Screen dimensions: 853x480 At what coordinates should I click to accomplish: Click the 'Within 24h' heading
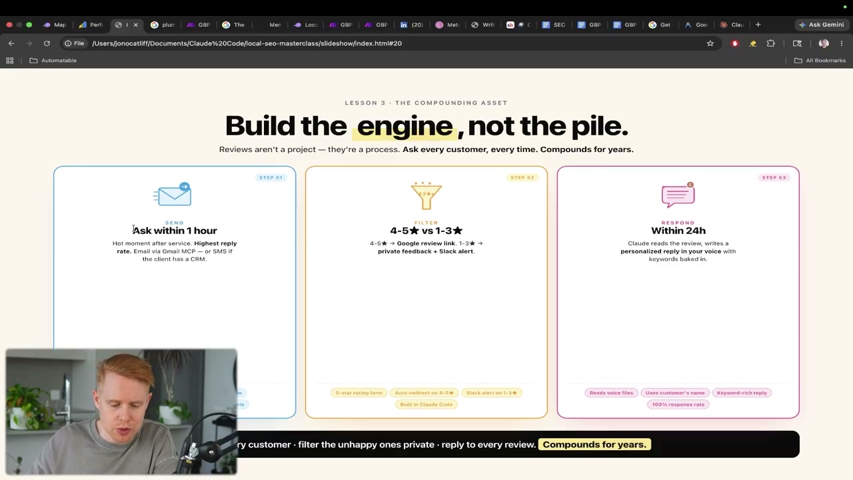[x=678, y=231]
